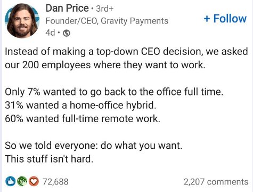Click the Founder/CEO, Gravity Payments headline
The height and width of the screenshot is (192, 253).
(107, 21)
